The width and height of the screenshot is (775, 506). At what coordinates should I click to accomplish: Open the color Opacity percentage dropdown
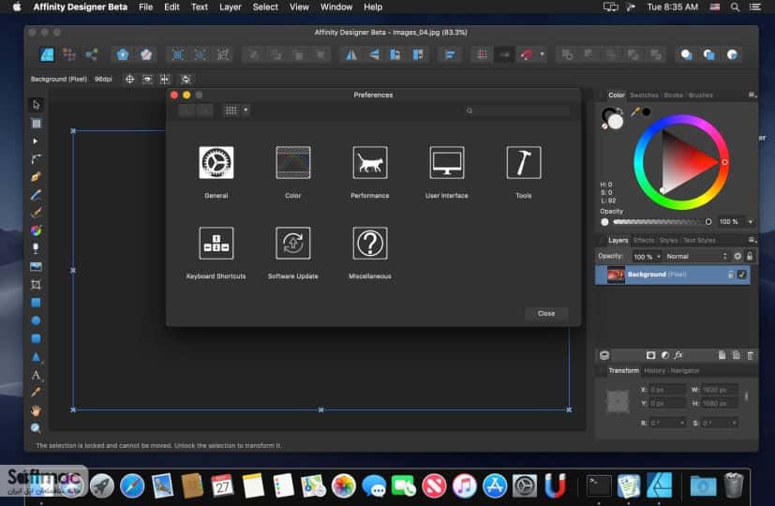[751, 221]
